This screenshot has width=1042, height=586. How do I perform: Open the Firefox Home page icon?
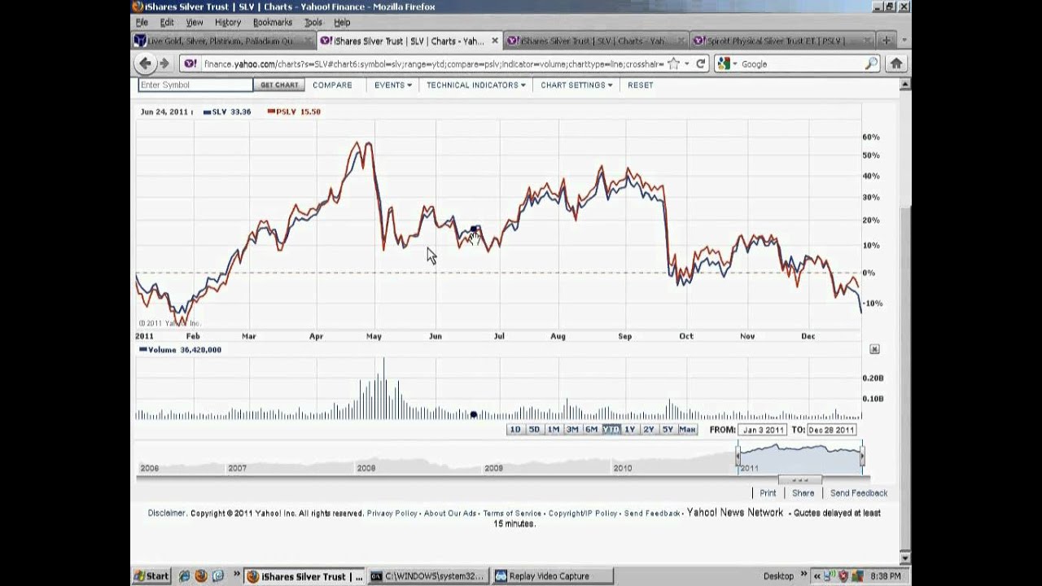tap(896, 63)
